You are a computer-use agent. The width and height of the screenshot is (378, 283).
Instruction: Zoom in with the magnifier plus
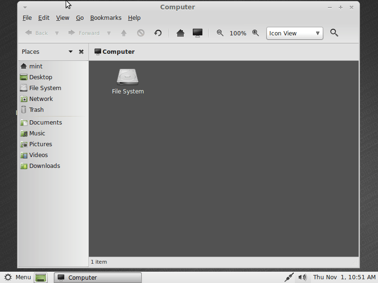tap(256, 33)
